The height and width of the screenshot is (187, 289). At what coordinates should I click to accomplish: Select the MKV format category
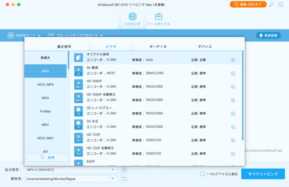[x=45, y=125]
